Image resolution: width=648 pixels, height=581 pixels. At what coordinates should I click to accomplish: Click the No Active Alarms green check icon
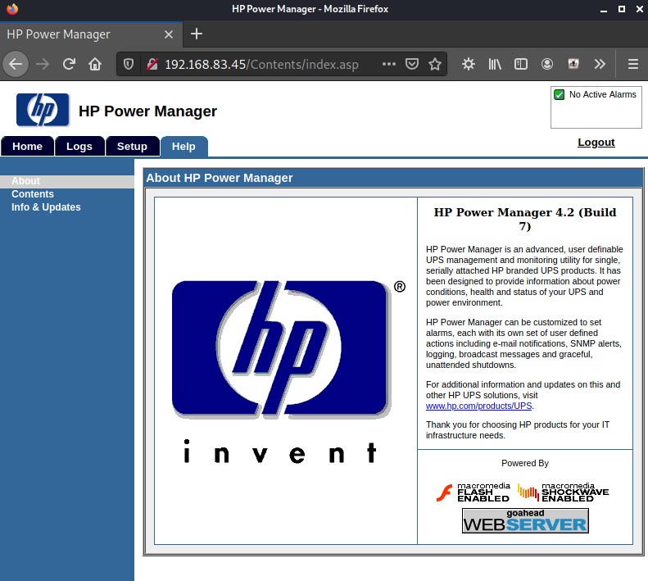pyautogui.click(x=559, y=95)
